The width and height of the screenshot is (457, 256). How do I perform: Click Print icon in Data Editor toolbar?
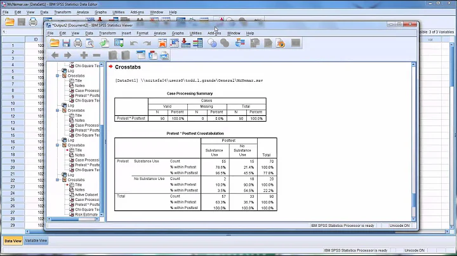pyautogui.click(x=33, y=22)
